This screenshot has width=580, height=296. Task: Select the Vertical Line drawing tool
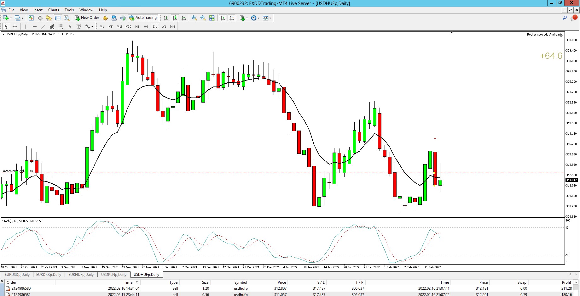[x=26, y=26]
